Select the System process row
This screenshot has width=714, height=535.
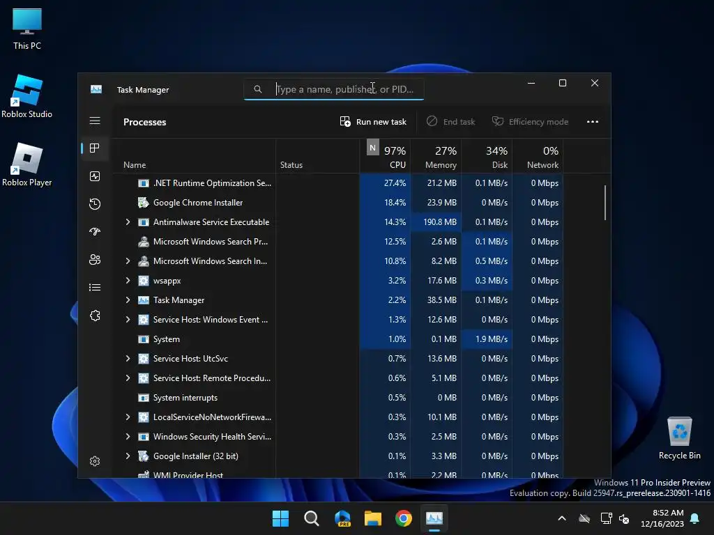(339, 339)
